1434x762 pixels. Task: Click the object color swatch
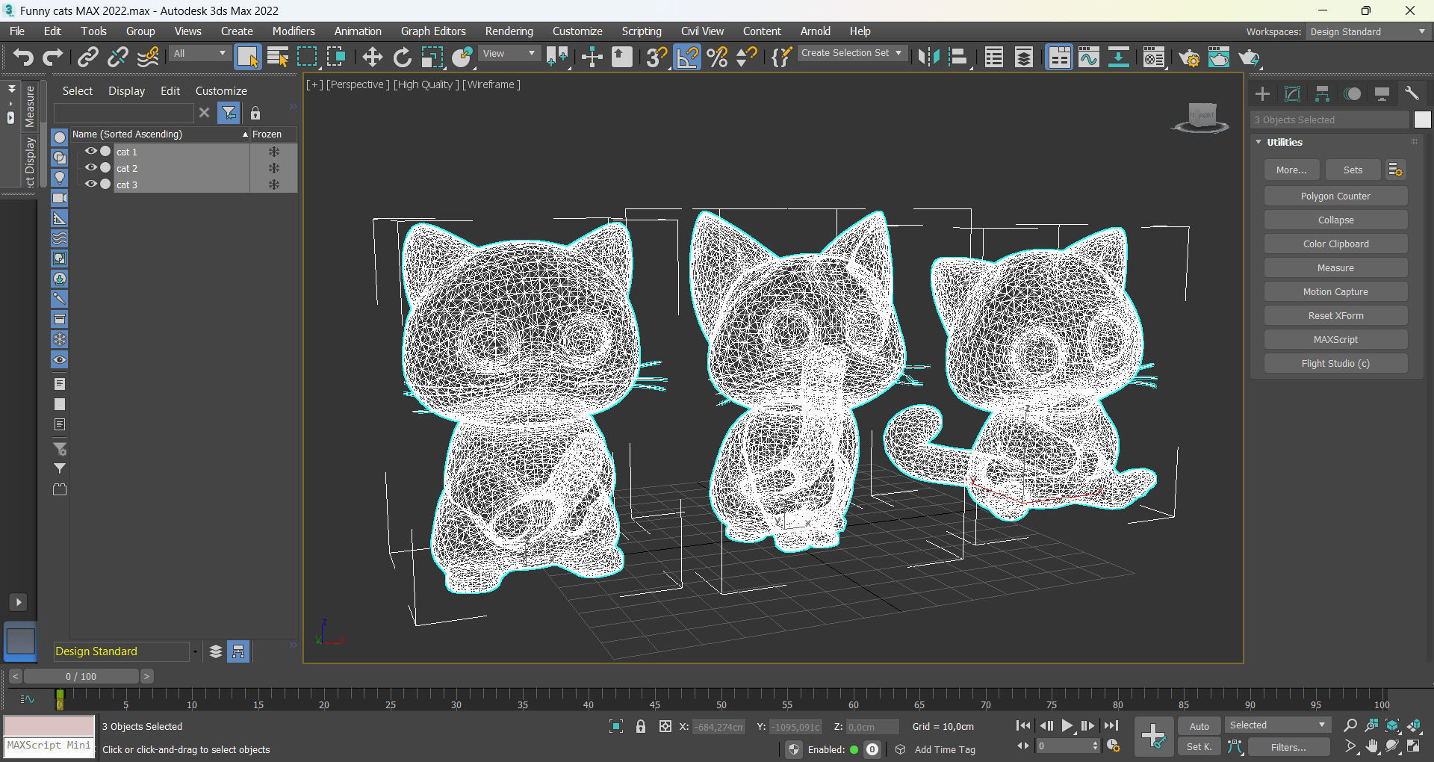coord(1422,120)
